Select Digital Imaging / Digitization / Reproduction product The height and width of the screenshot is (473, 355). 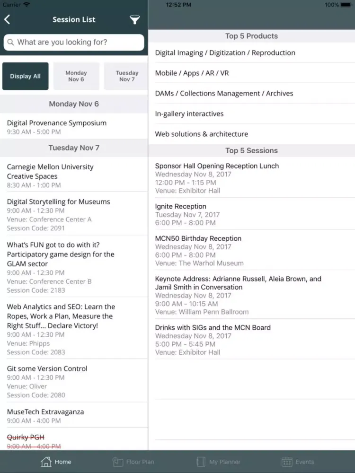pyautogui.click(x=252, y=53)
